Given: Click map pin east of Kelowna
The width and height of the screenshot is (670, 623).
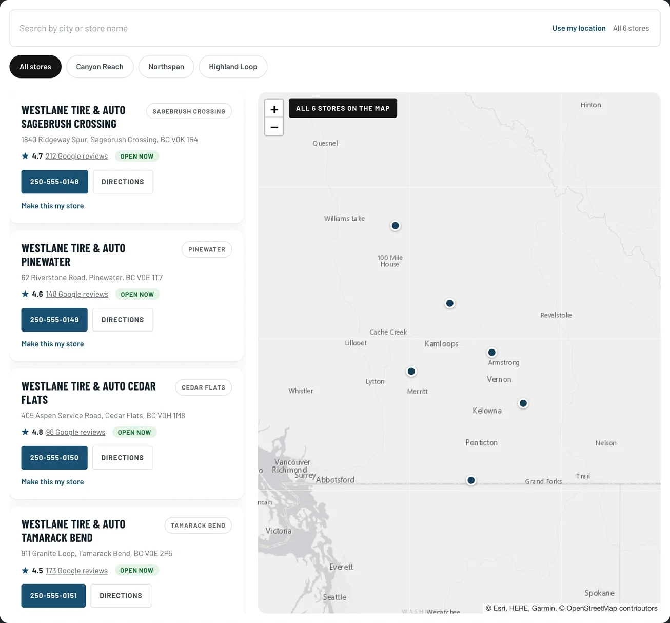Looking at the screenshot, I should [x=523, y=403].
